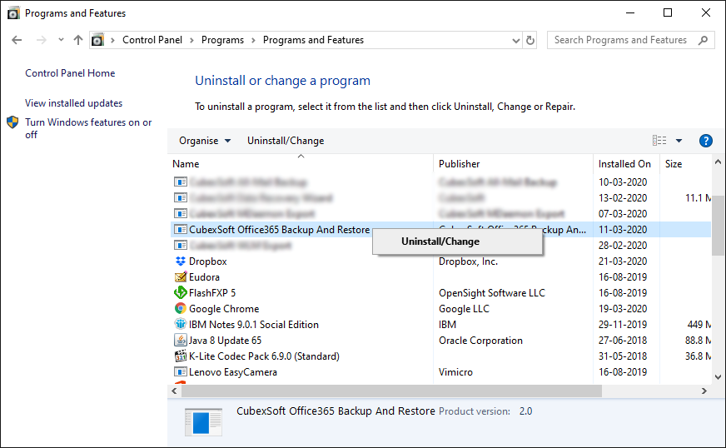Click the K-Lite Codec Pack icon
The height and width of the screenshot is (448, 726).
[x=180, y=356]
